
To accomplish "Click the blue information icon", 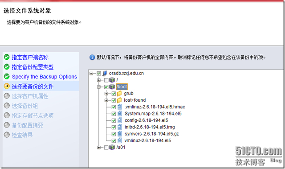I will [x=92, y=58].
